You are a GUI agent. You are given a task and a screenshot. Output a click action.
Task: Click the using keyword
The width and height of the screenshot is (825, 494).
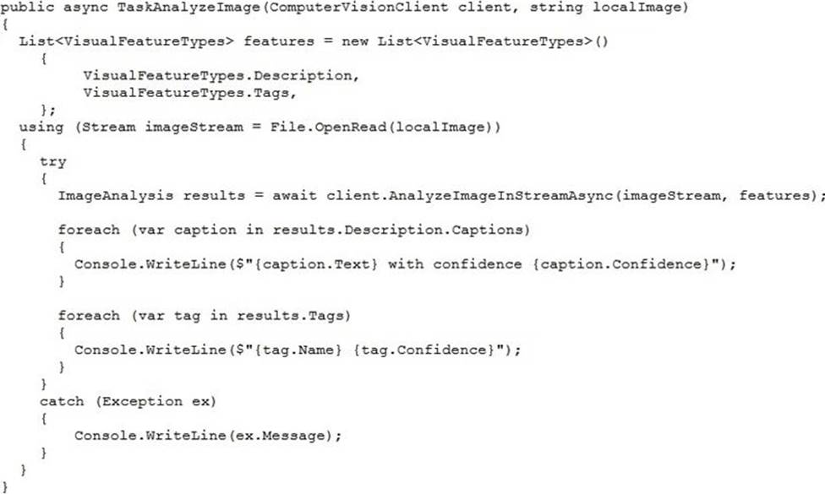pos(41,128)
